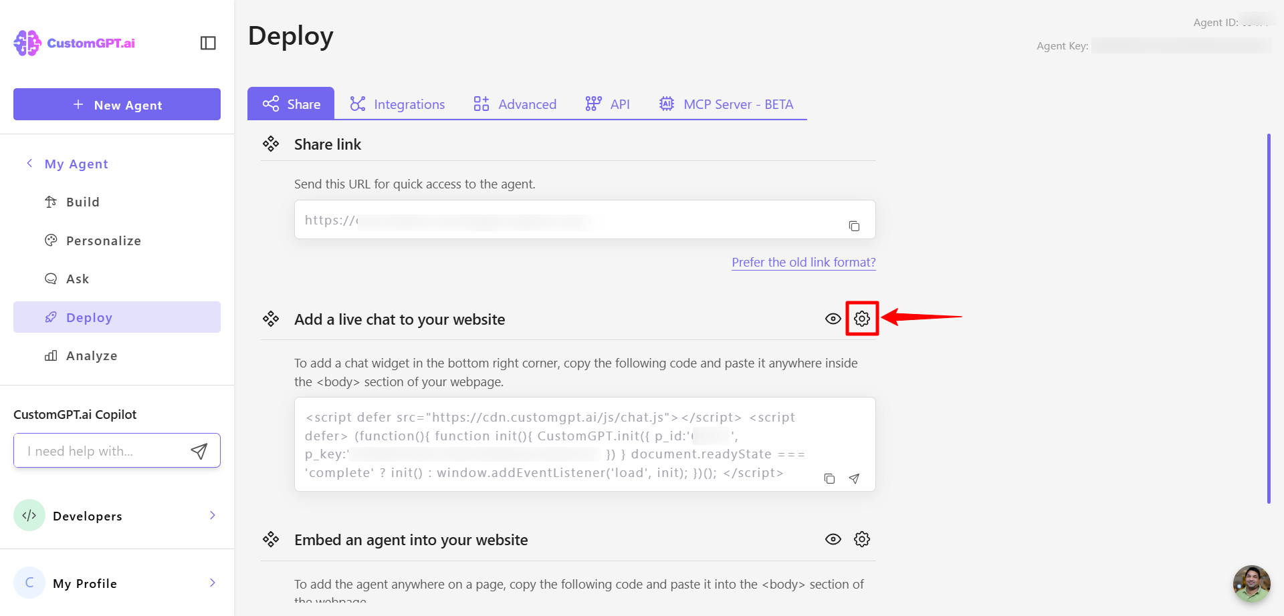Viewport: 1284px width, 616px height.
Task: Click the 'Agent Key:' label
Action: coord(1063,45)
